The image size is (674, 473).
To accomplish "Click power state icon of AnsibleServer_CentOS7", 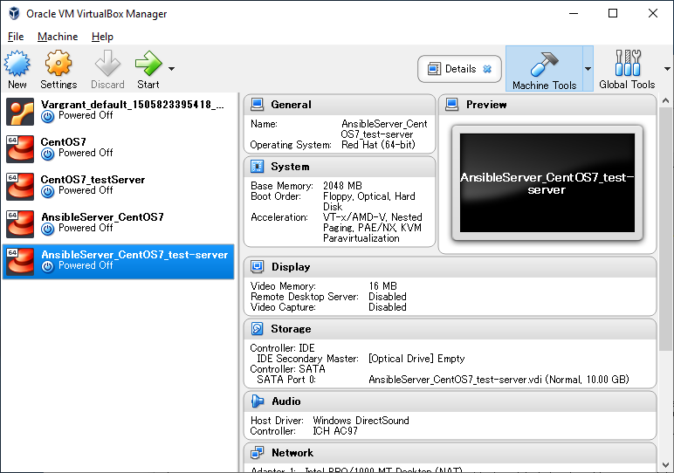I will point(48,229).
